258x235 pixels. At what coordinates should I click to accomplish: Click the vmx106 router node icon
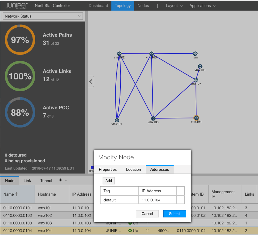tap(153, 118)
